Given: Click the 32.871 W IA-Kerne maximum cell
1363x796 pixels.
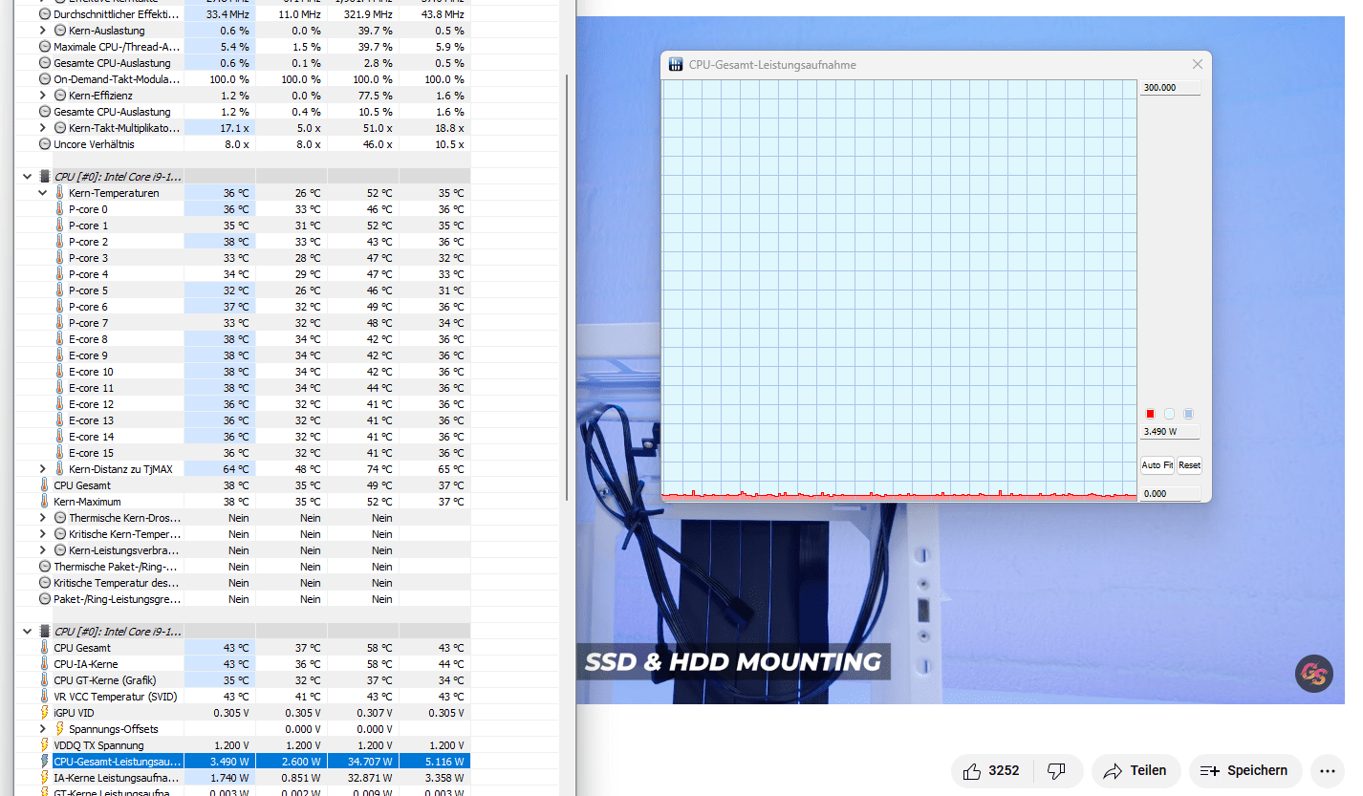Looking at the screenshot, I should pos(362,778).
